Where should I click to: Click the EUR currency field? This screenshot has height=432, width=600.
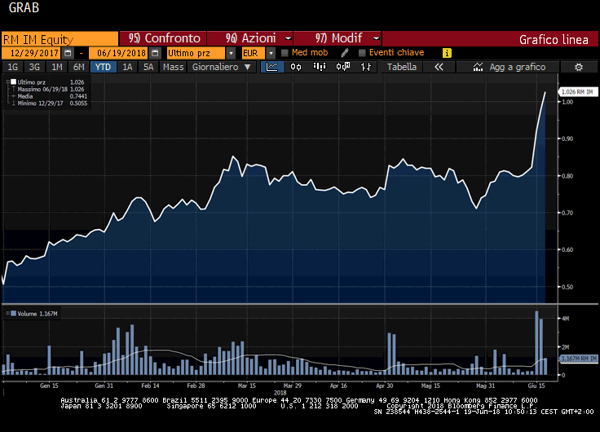[254, 53]
